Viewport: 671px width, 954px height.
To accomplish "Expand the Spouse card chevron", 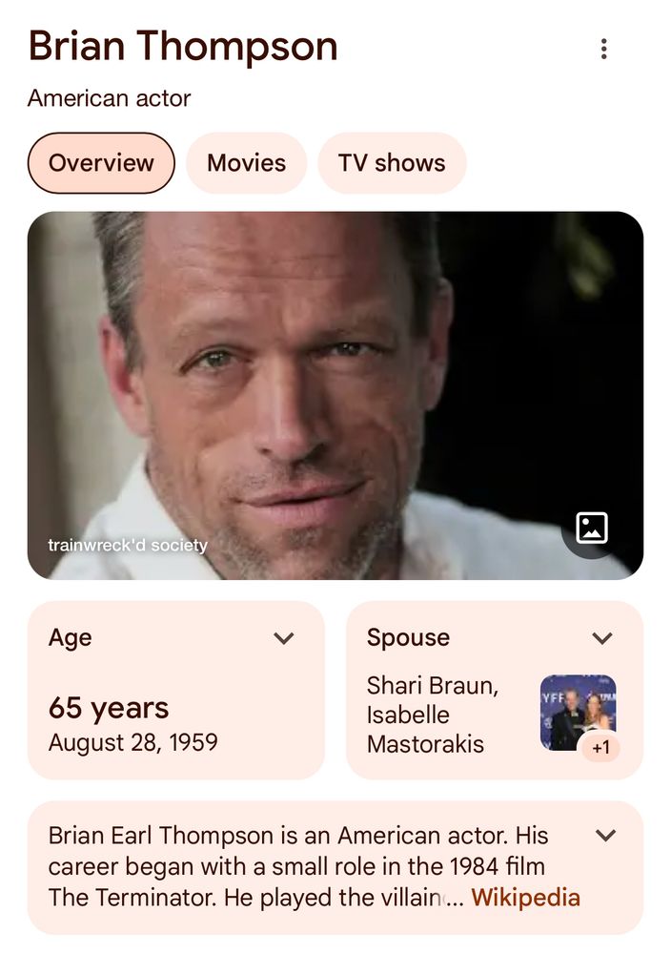I will click(601, 638).
